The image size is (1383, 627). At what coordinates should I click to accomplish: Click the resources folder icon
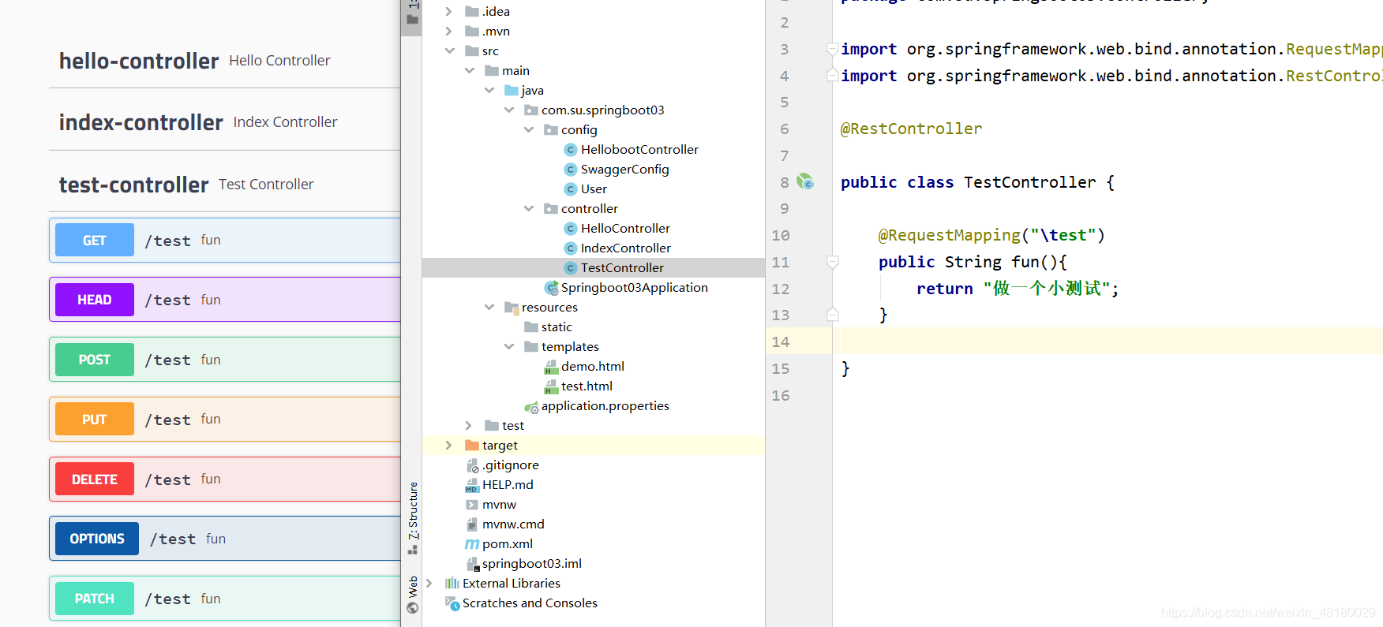(512, 308)
